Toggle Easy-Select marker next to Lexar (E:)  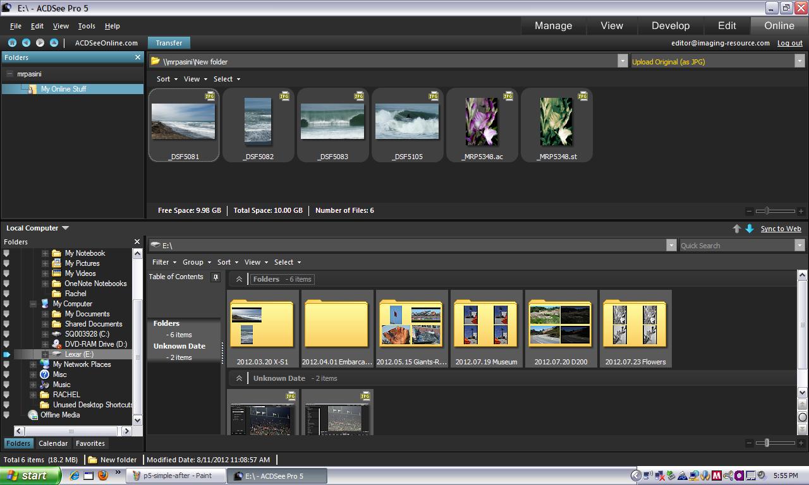pyautogui.click(x=6, y=354)
